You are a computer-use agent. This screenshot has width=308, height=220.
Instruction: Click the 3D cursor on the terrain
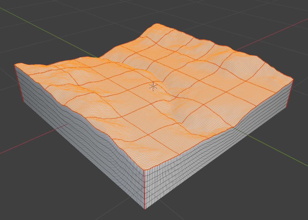[153, 87]
